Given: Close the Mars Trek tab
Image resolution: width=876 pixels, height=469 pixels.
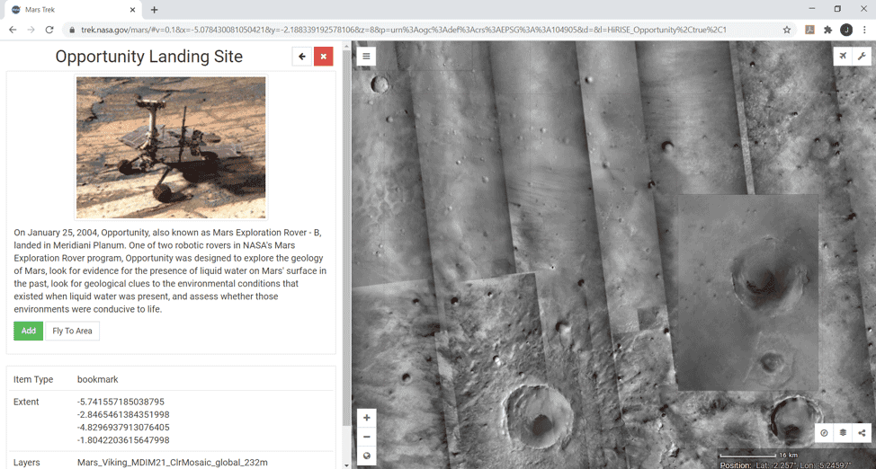Looking at the screenshot, I should click(133, 10).
